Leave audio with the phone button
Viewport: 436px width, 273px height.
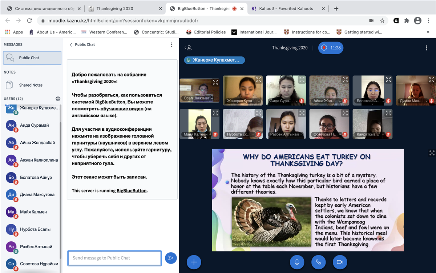318,262
